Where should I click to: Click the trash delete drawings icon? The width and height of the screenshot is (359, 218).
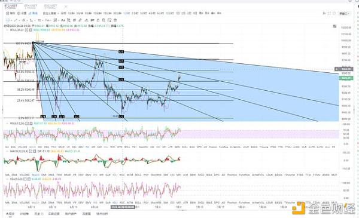115,20
